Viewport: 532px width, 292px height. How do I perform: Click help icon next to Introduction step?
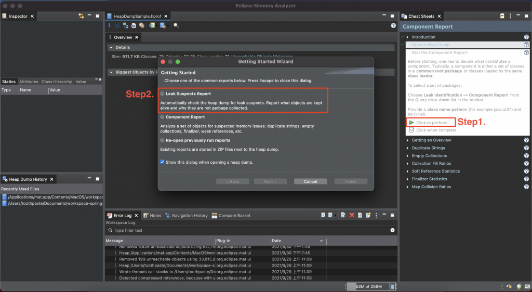click(526, 37)
